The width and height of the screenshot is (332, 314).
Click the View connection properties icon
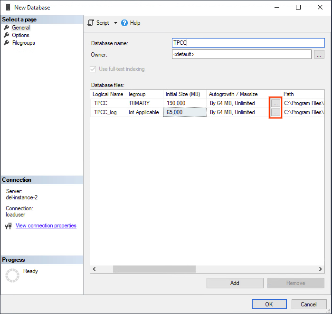(8, 226)
